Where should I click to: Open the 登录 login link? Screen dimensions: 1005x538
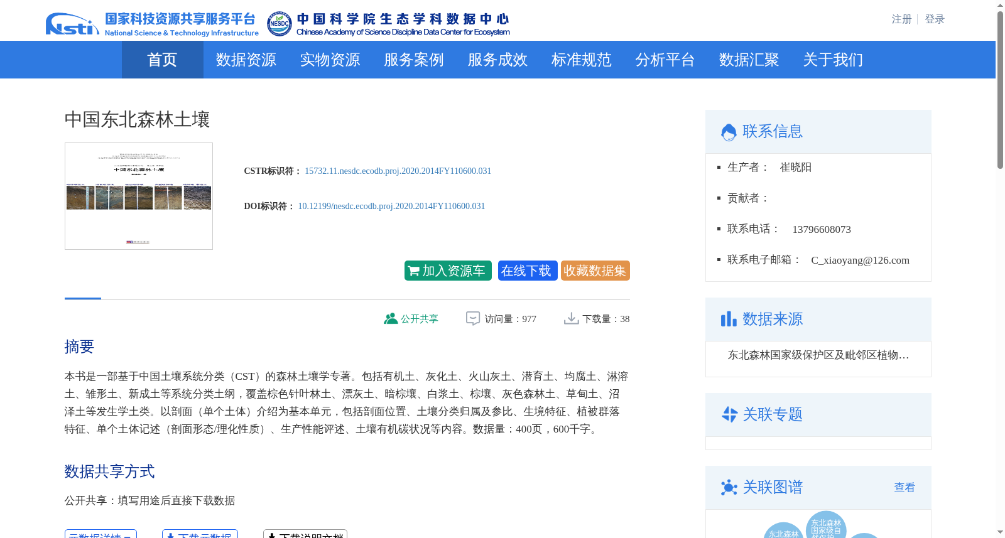[935, 19]
